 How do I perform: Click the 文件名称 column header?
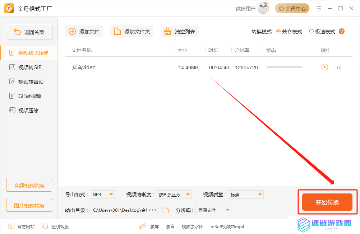[x=82, y=50]
